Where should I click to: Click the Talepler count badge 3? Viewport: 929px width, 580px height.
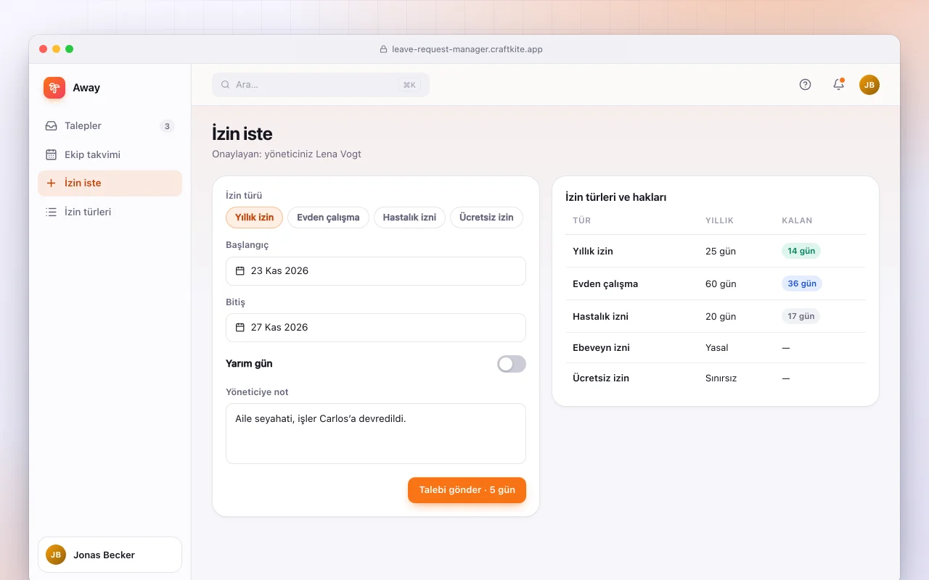point(167,126)
